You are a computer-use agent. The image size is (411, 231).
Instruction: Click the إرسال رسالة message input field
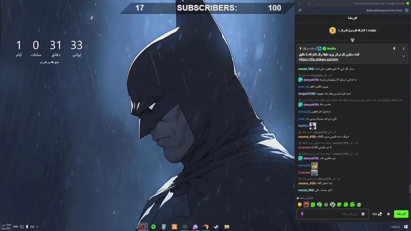click(x=332, y=214)
